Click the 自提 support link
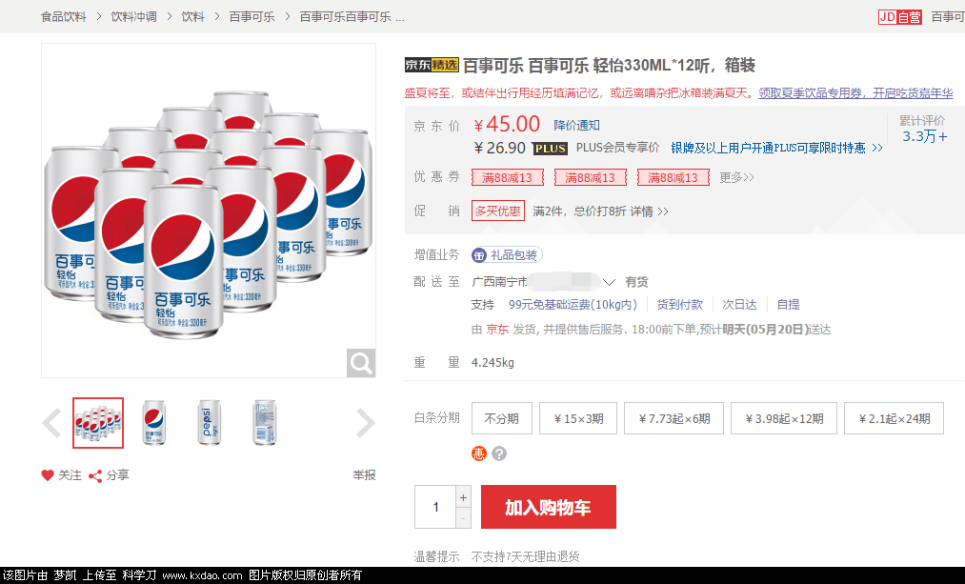Screen dimensions: 965x584 tap(789, 305)
